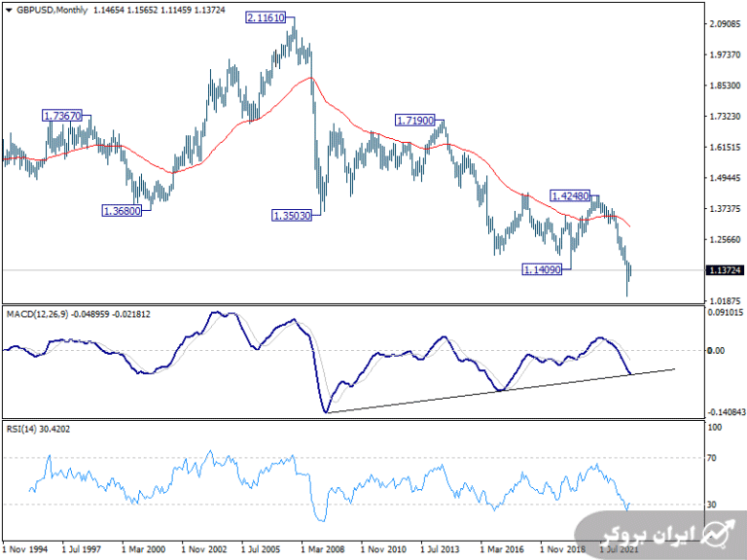Click the 1 Mar 2008 date label
The image size is (747, 560).
pos(323,549)
